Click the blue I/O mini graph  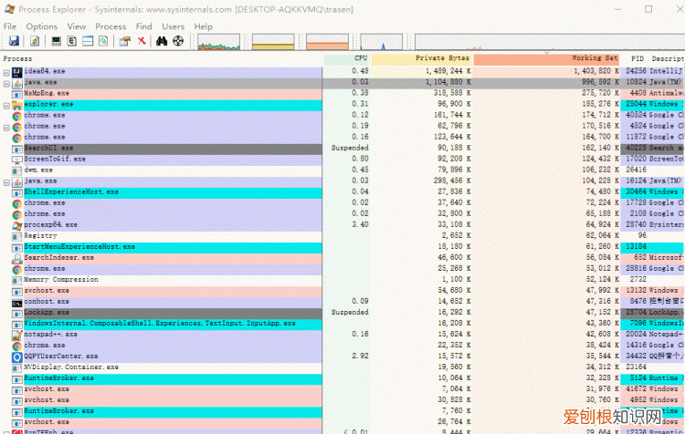tap(382, 42)
